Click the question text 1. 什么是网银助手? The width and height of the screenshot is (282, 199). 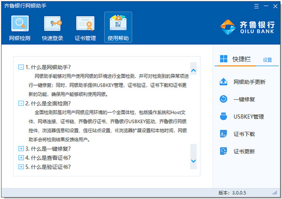pyautogui.click(x=48, y=67)
